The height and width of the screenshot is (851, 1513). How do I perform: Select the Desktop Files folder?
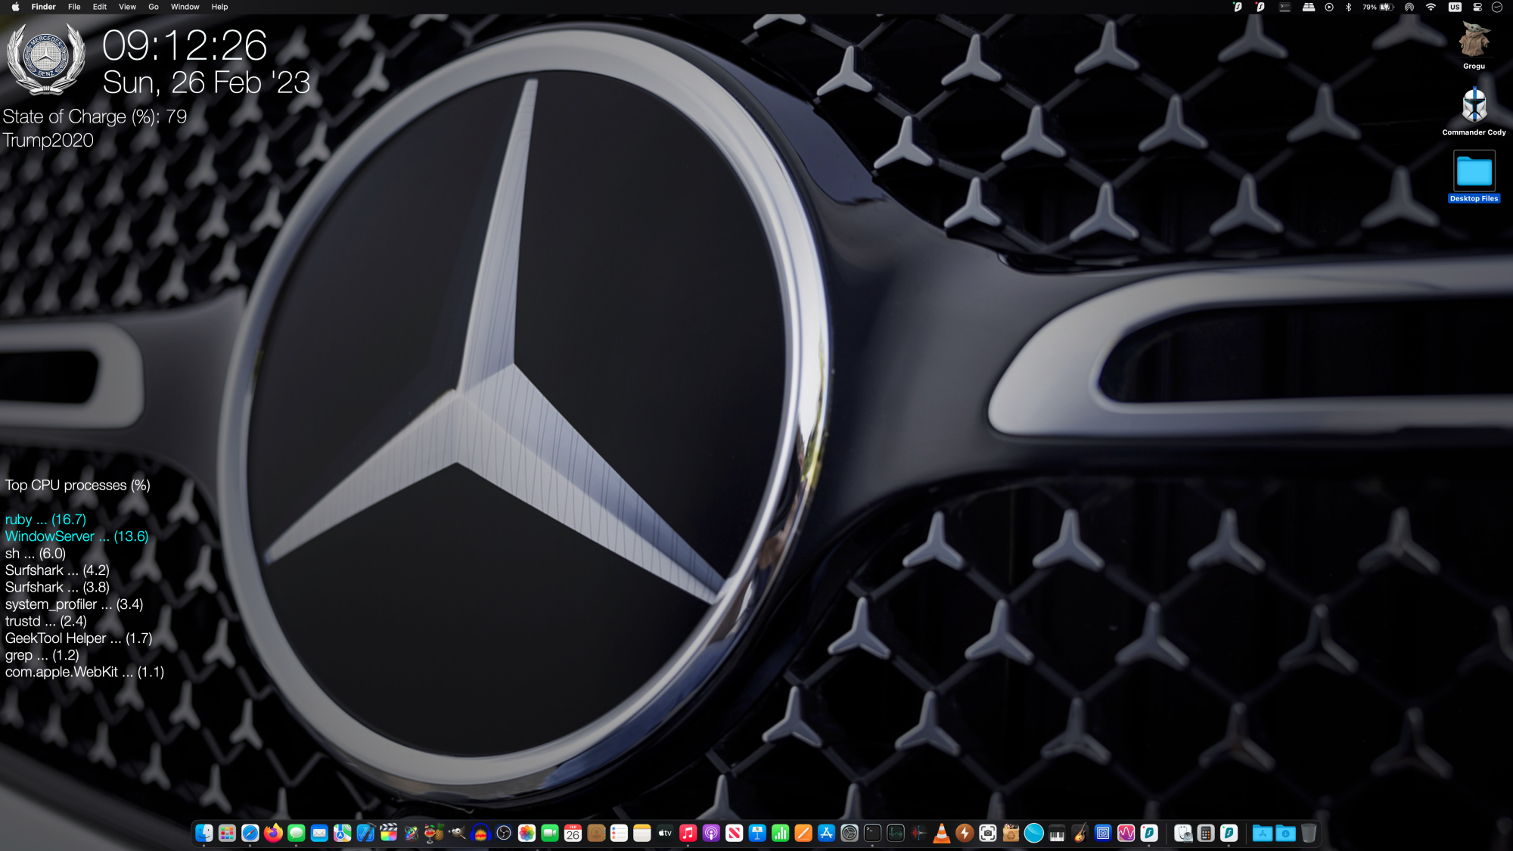[x=1474, y=172]
